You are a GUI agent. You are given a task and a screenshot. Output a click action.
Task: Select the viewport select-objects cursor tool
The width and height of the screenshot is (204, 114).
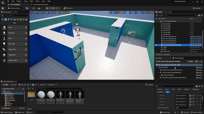coord(111,13)
